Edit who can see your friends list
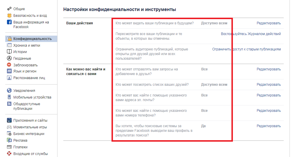 pos(269,85)
